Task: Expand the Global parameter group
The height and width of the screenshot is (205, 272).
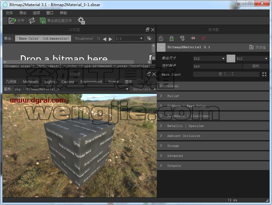Action: click(213, 86)
